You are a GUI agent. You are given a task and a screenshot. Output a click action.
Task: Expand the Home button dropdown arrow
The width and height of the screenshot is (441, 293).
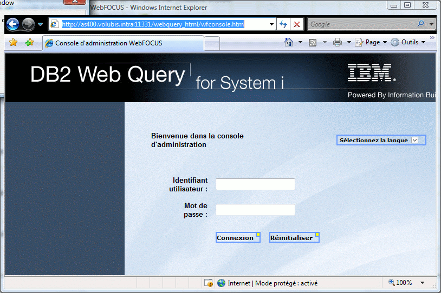point(300,42)
